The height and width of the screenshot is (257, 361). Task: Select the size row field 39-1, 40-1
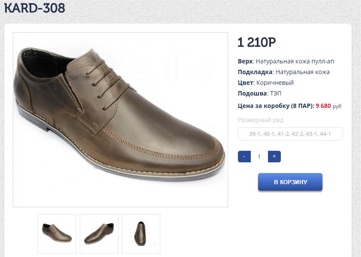click(290, 134)
